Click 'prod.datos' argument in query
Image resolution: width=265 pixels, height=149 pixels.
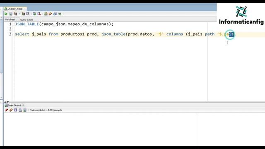140,34
